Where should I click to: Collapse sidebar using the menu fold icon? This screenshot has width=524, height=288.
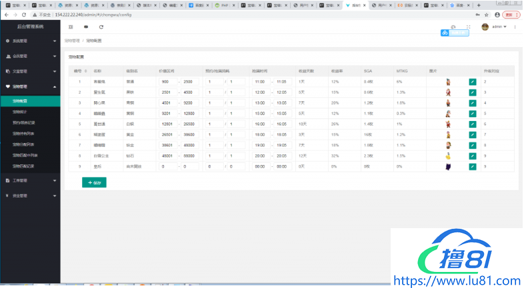coord(71,27)
